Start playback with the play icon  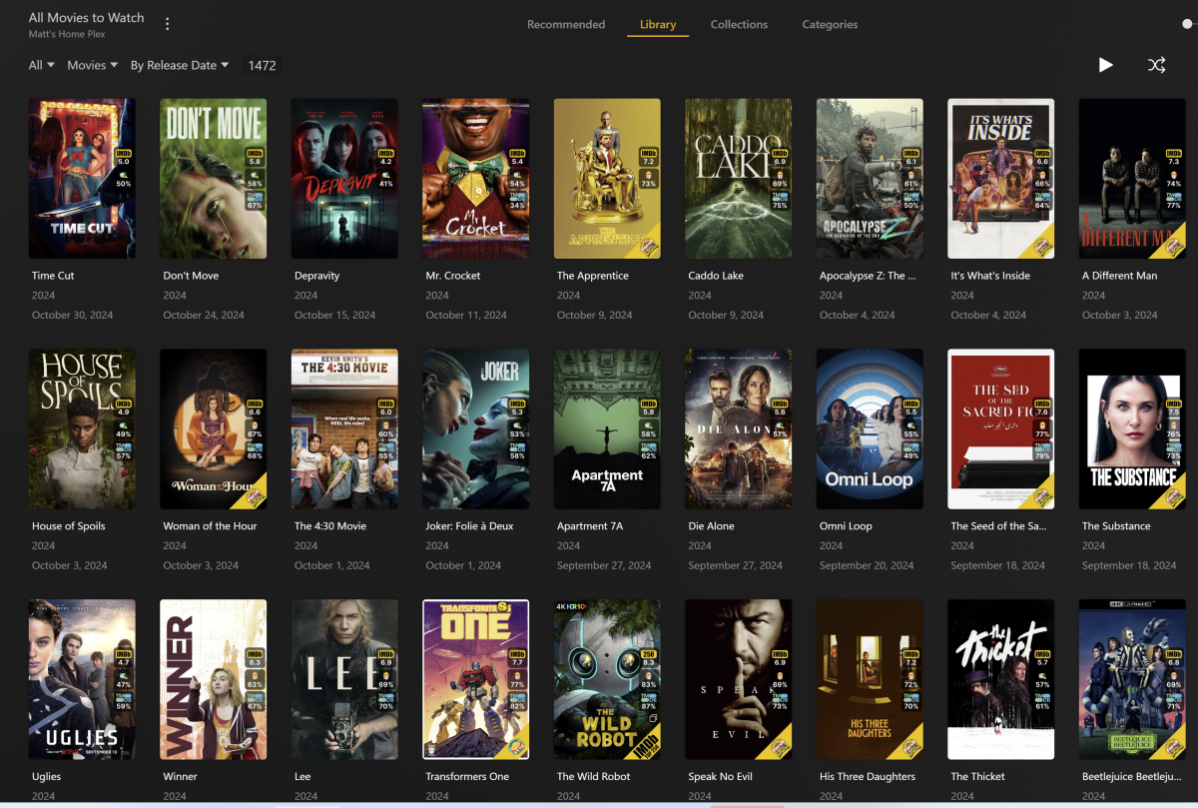click(1105, 64)
